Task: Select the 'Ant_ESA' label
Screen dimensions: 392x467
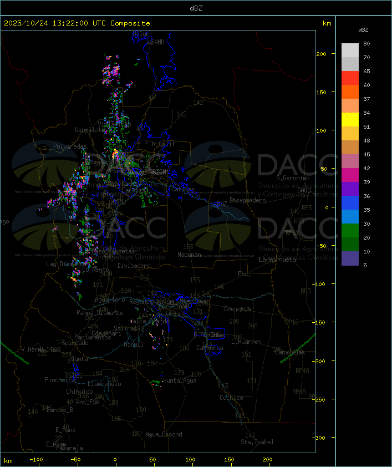Action: tap(88, 402)
